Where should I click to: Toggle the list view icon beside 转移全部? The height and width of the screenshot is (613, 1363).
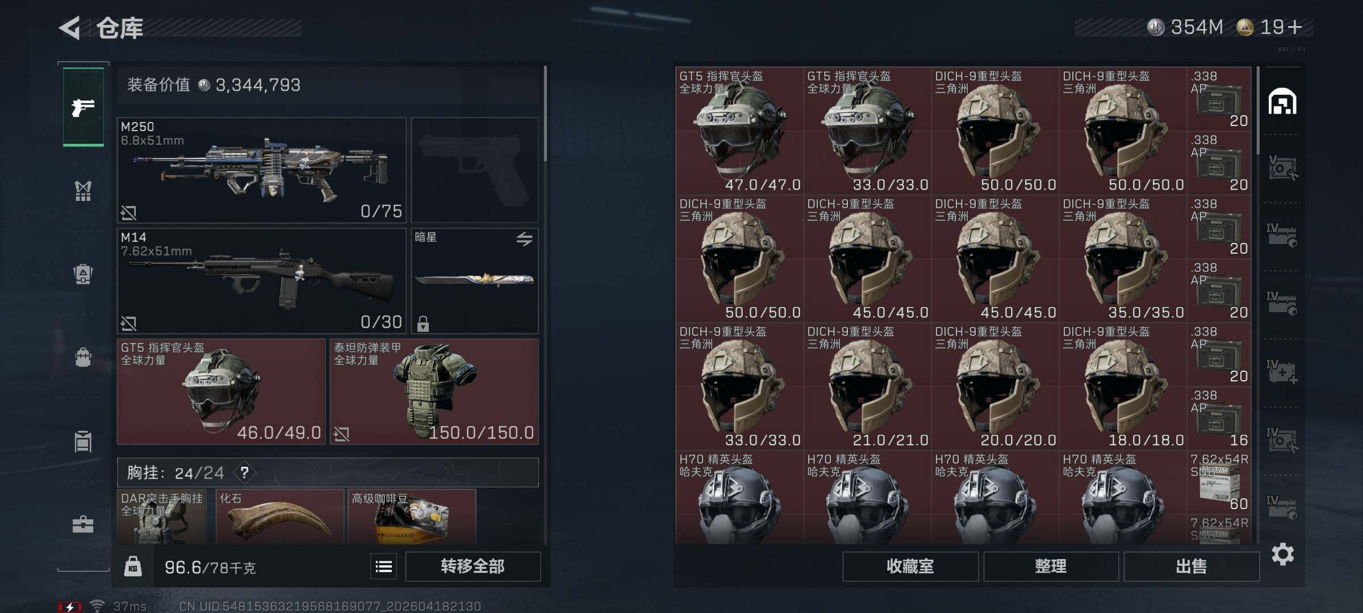tap(384, 566)
